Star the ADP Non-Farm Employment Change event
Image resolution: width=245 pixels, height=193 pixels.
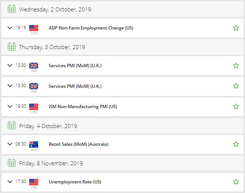[x=236, y=28]
